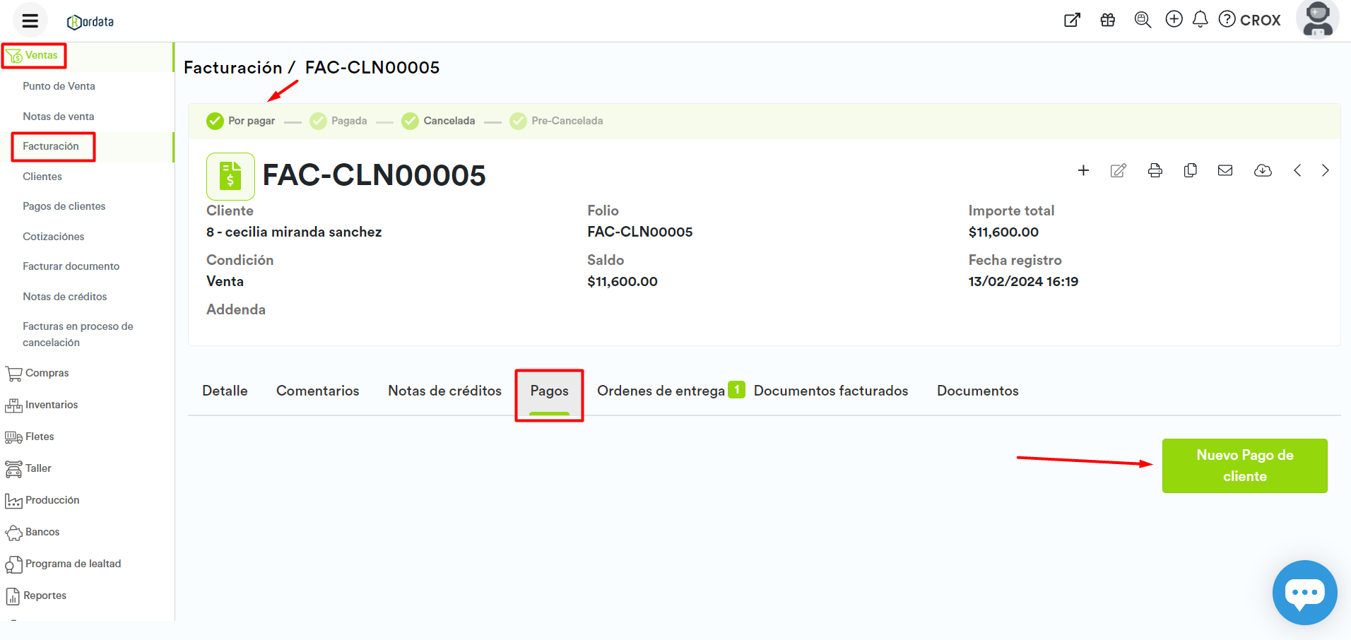Send invoice via email envelope icon
1351x640 pixels.
click(x=1225, y=170)
